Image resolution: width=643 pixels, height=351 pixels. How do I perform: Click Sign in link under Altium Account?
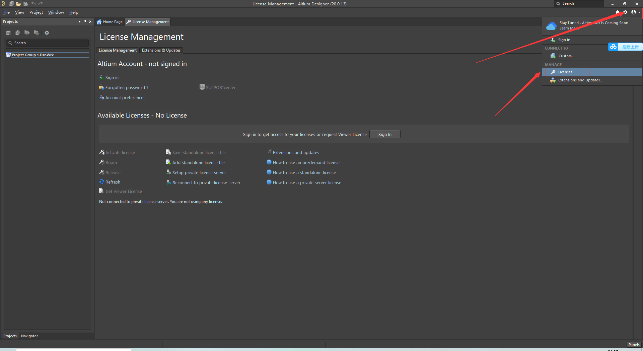[112, 77]
